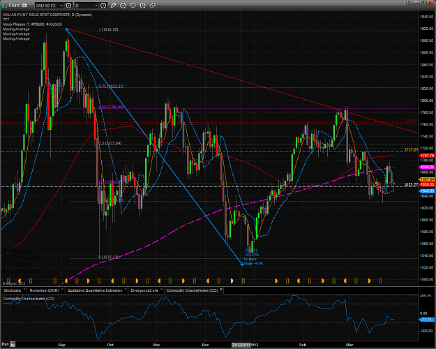The width and height of the screenshot is (436, 349).
Task: Close the Qualitative Quantitative Estimation tab
Action: (126, 290)
